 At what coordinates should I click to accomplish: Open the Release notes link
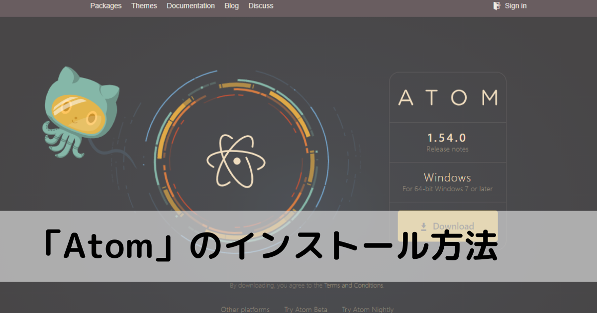coord(447,149)
